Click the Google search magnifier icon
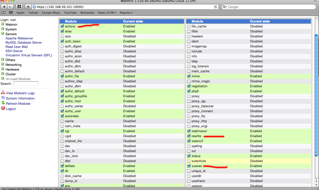 coord(225,7)
